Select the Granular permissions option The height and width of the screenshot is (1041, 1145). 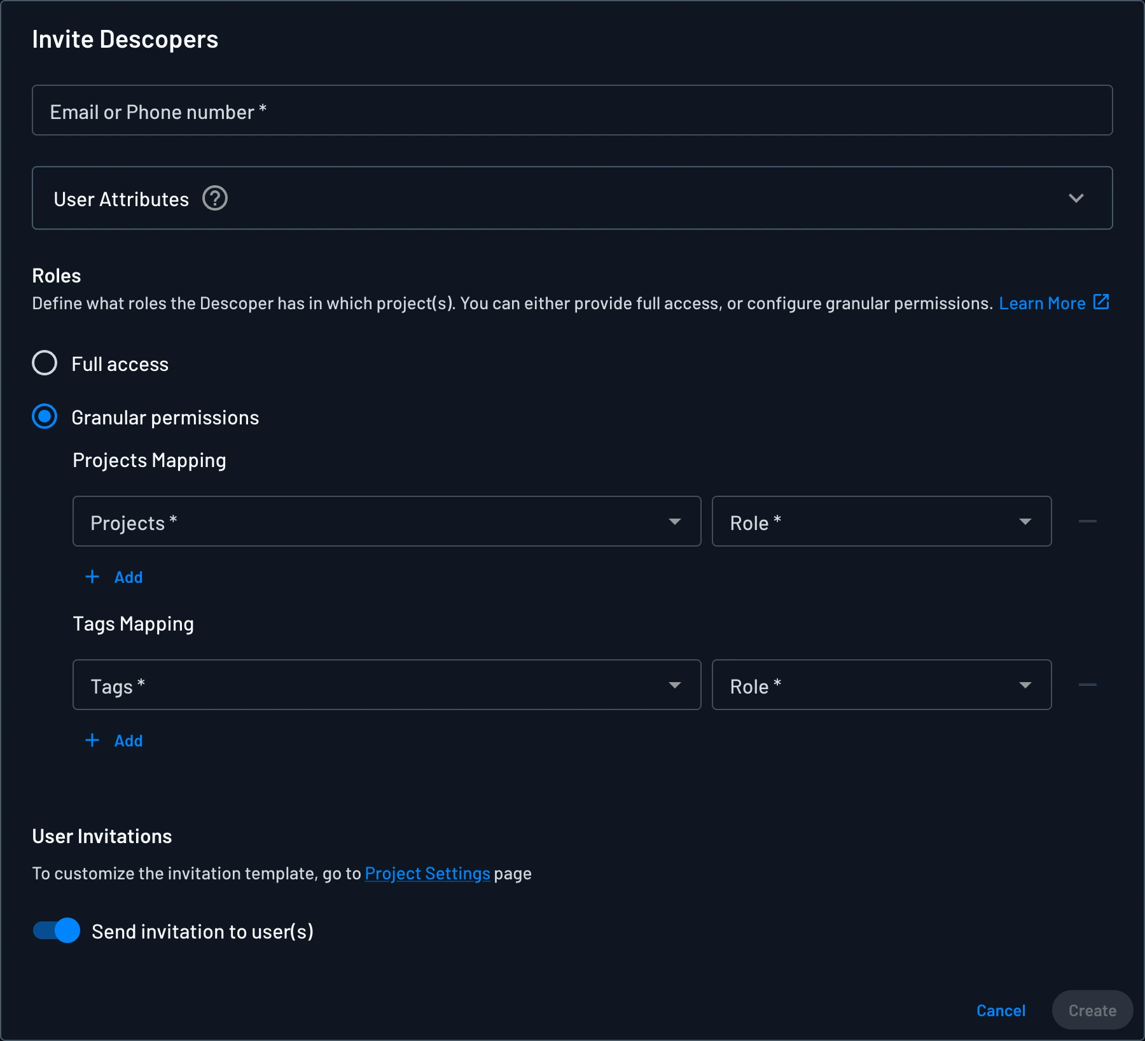coord(45,417)
